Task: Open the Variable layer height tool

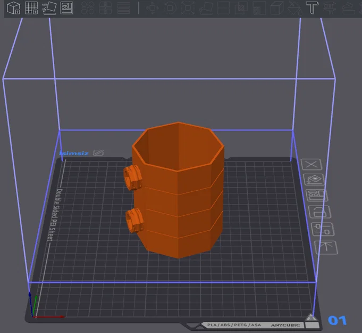Action: [x=123, y=8]
